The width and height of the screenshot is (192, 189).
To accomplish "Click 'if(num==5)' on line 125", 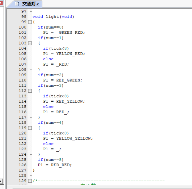I will (51, 160).
